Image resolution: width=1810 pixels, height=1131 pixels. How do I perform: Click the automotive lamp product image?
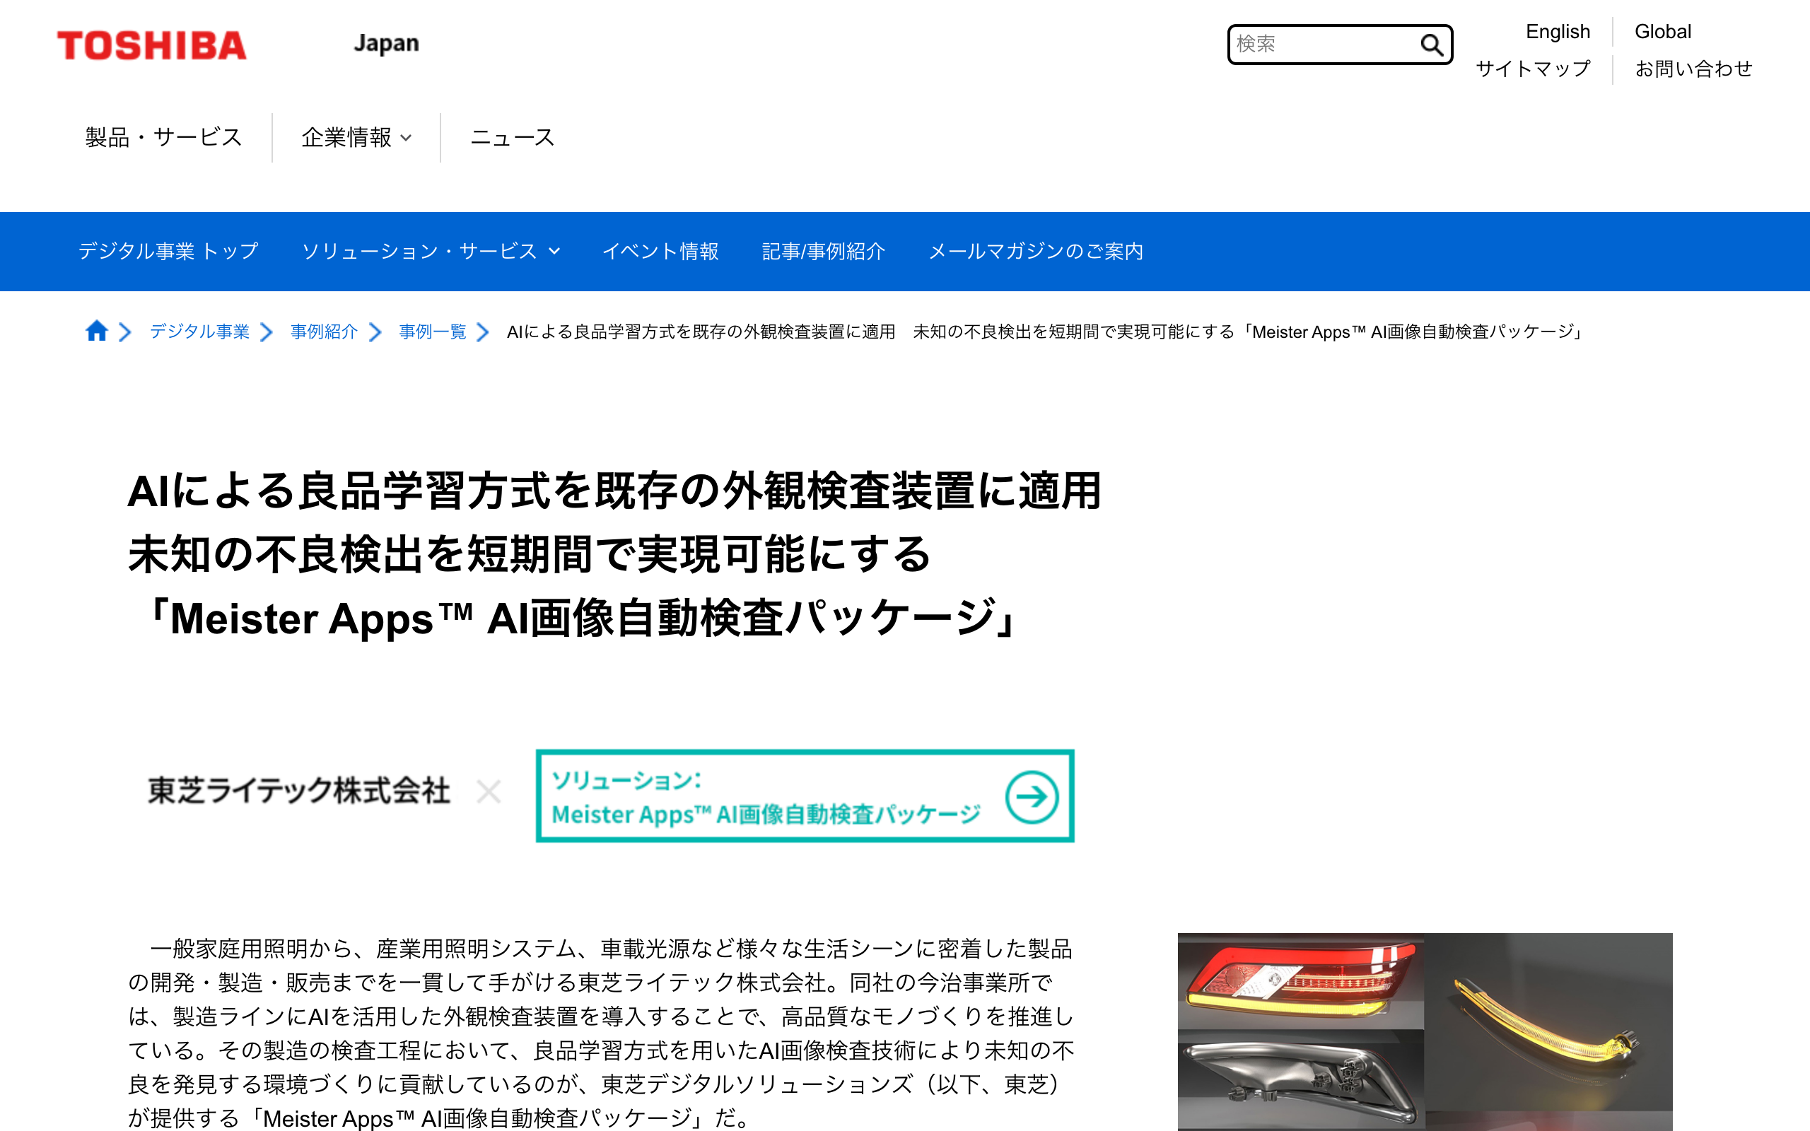tap(1425, 1031)
